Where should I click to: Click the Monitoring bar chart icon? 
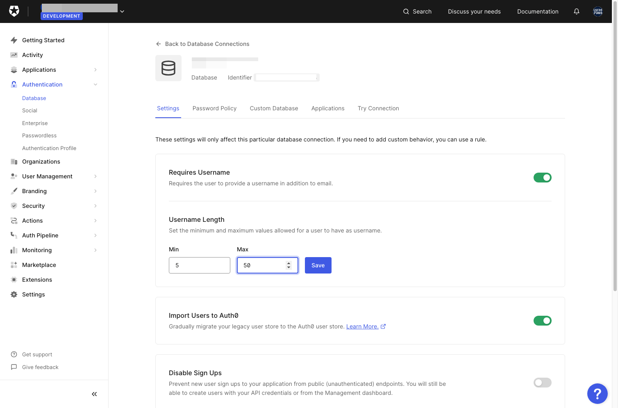pos(14,250)
